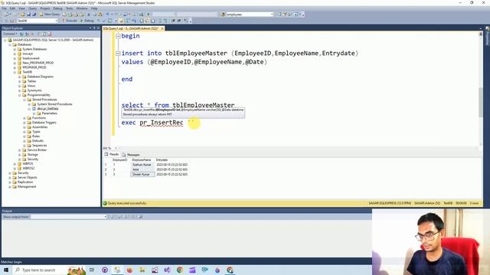Screen dimensions: 490x275
Task: Click the Debug button in SQL toolbar
Action: coord(87,21)
